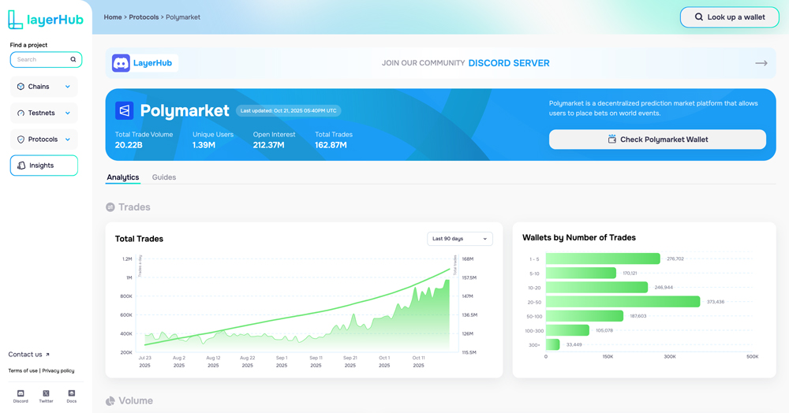Click the 20-50 trades bar
The width and height of the screenshot is (789, 413).
(623, 301)
